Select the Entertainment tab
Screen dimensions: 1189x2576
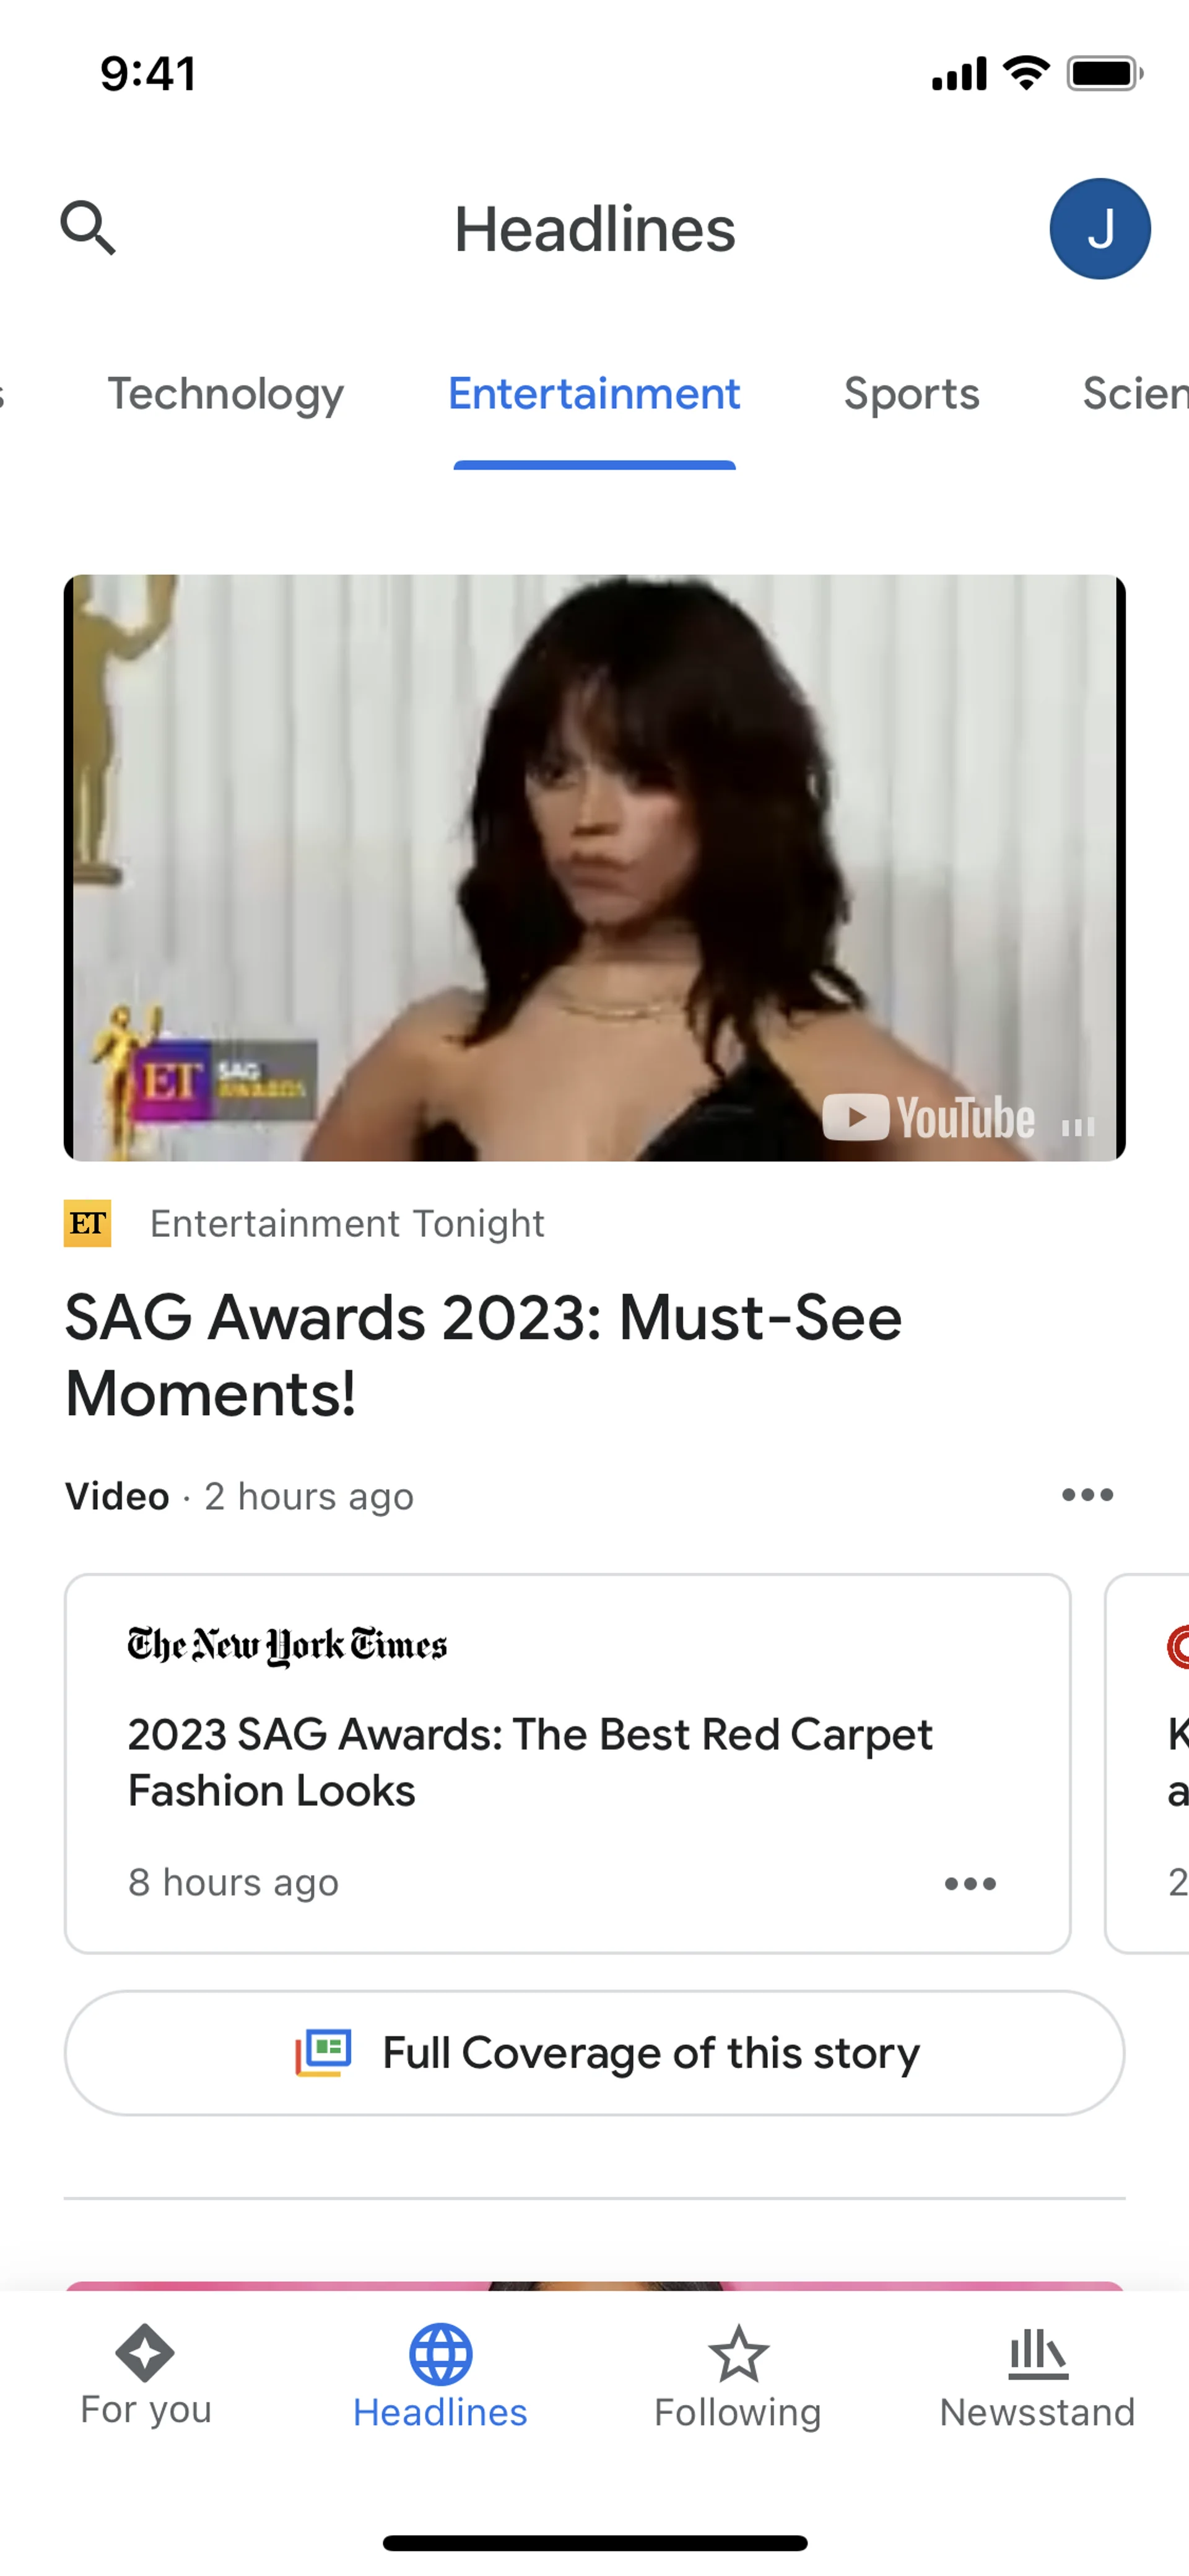tap(594, 394)
